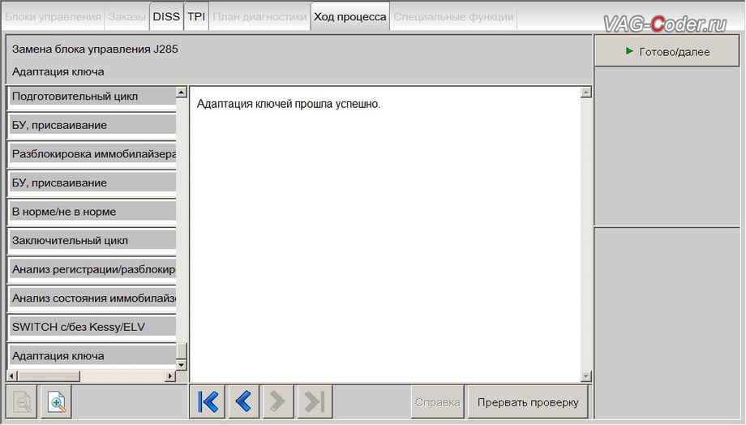The width and height of the screenshot is (746, 425).
Task: Select the Заключительный цикл step
Action: coord(92,241)
